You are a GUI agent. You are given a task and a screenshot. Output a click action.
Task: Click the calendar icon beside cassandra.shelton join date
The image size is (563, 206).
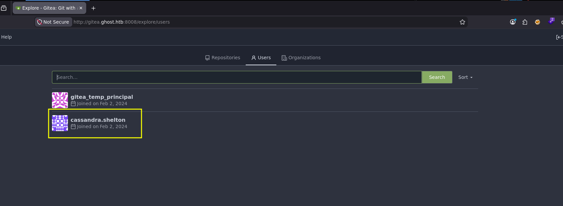tap(73, 126)
